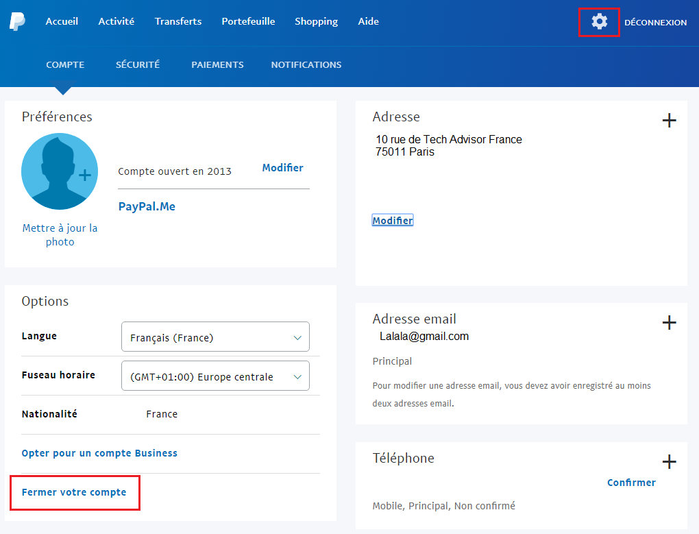Go to NOTIFICATIONS settings
Viewport: 699px width, 534px height.
click(x=306, y=64)
